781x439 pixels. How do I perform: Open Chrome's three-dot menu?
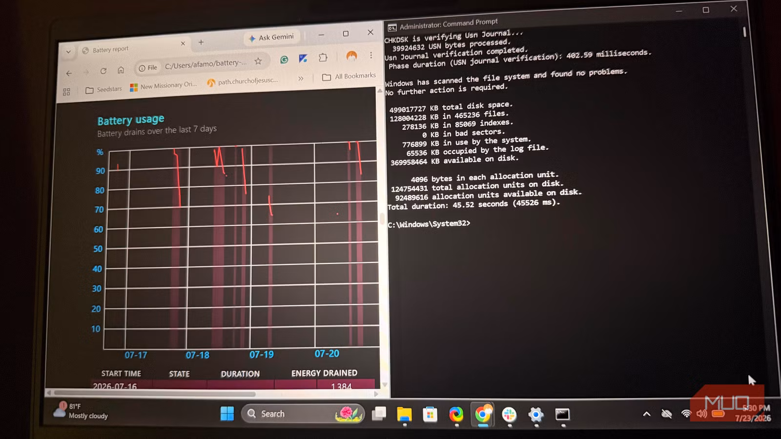click(x=371, y=55)
